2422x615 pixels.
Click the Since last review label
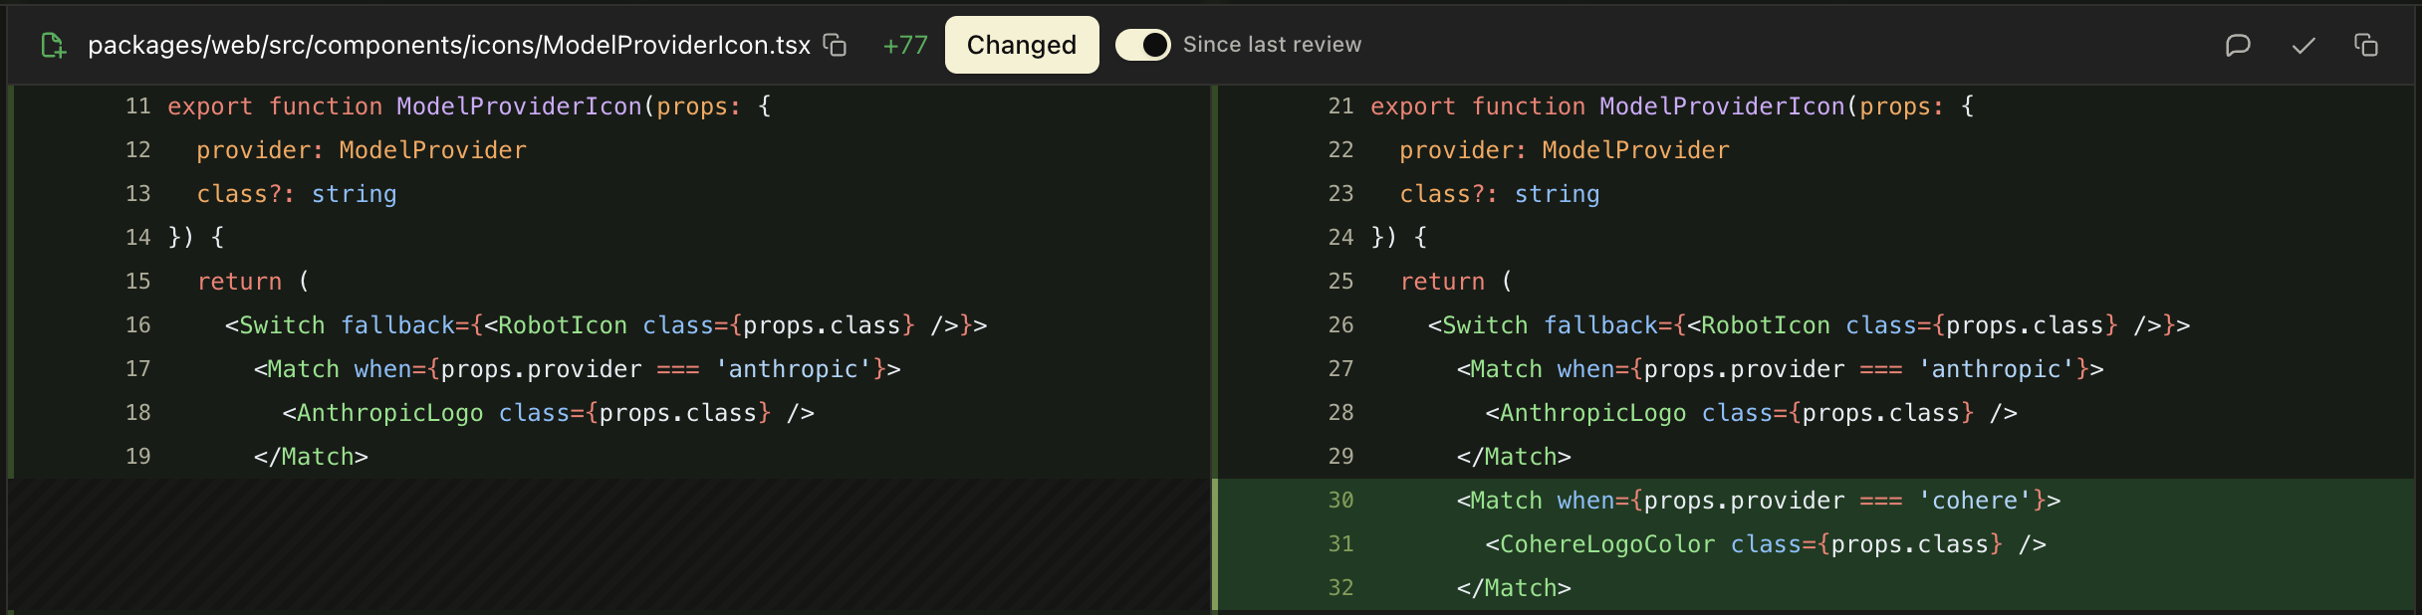[x=1272, y=45]
